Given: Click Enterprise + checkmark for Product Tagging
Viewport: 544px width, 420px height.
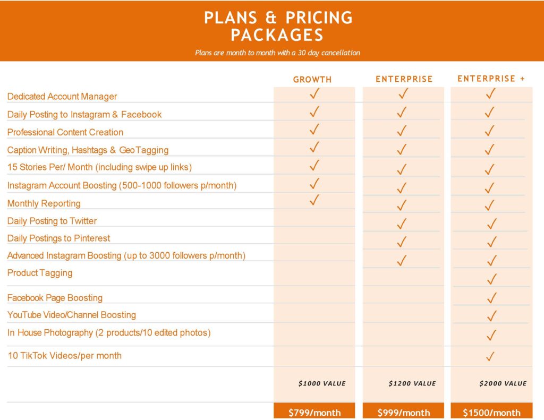Looking at the screenshot, I should click(492, 279).
